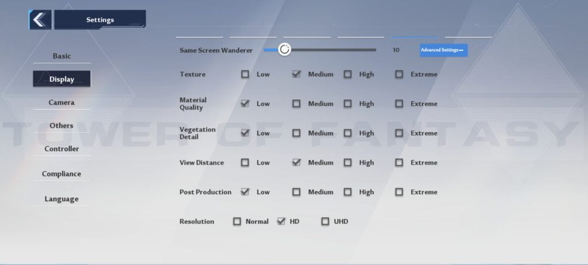The image size is (588, 265).
Task: Go to the Controller settings tab
Action: [x=61, y=149]
